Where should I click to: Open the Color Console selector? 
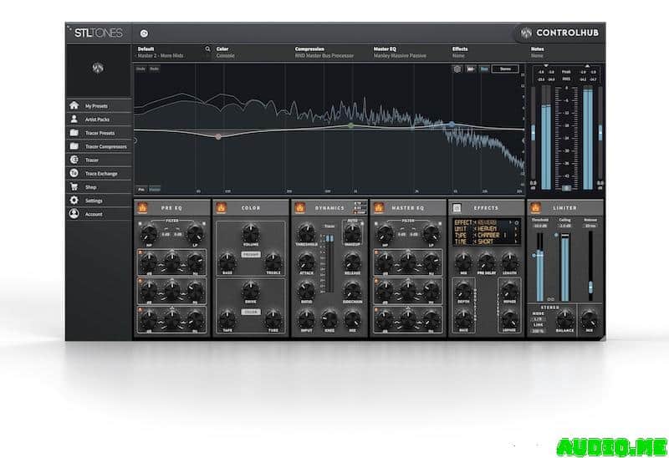click(252, 53)
